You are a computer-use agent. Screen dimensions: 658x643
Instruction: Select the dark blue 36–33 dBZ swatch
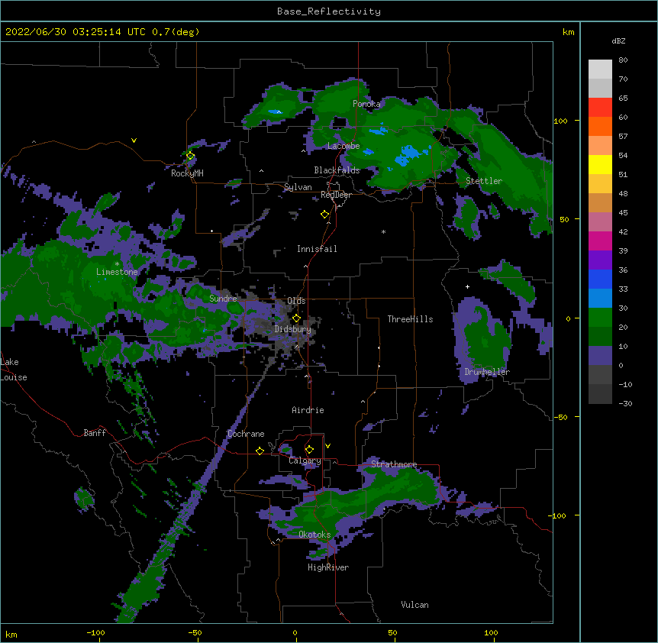point(600,279)
